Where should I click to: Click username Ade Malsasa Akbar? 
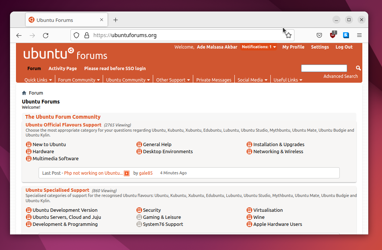click(x=217, y=47)
